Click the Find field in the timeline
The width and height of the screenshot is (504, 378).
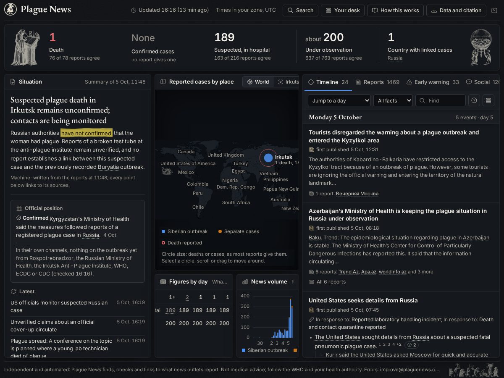[x=441, y=100]
